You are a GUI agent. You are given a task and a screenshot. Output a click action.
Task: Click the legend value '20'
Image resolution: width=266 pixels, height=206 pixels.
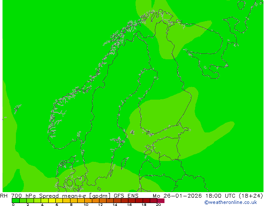(158, 205)
